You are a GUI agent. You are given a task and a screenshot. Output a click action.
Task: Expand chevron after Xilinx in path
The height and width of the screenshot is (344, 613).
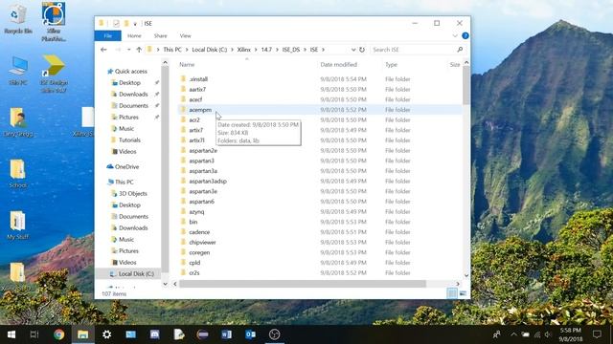pos(256,50)
